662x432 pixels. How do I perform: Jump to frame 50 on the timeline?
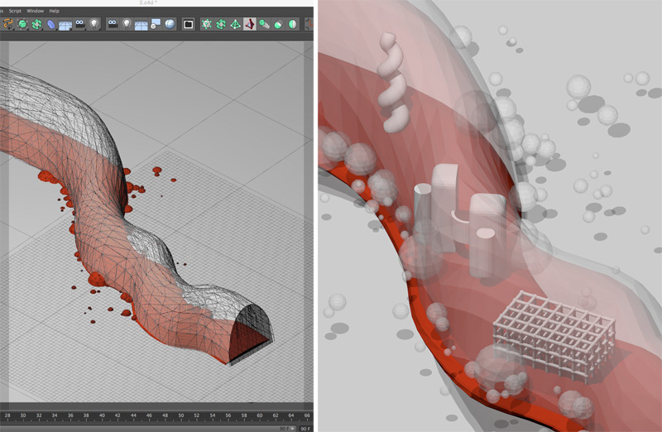[x=180, y=416]
